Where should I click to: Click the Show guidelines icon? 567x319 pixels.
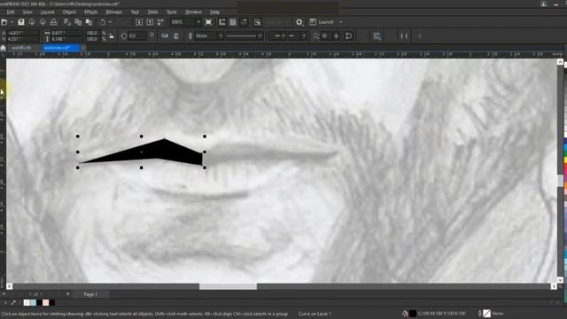click(245, 22)
